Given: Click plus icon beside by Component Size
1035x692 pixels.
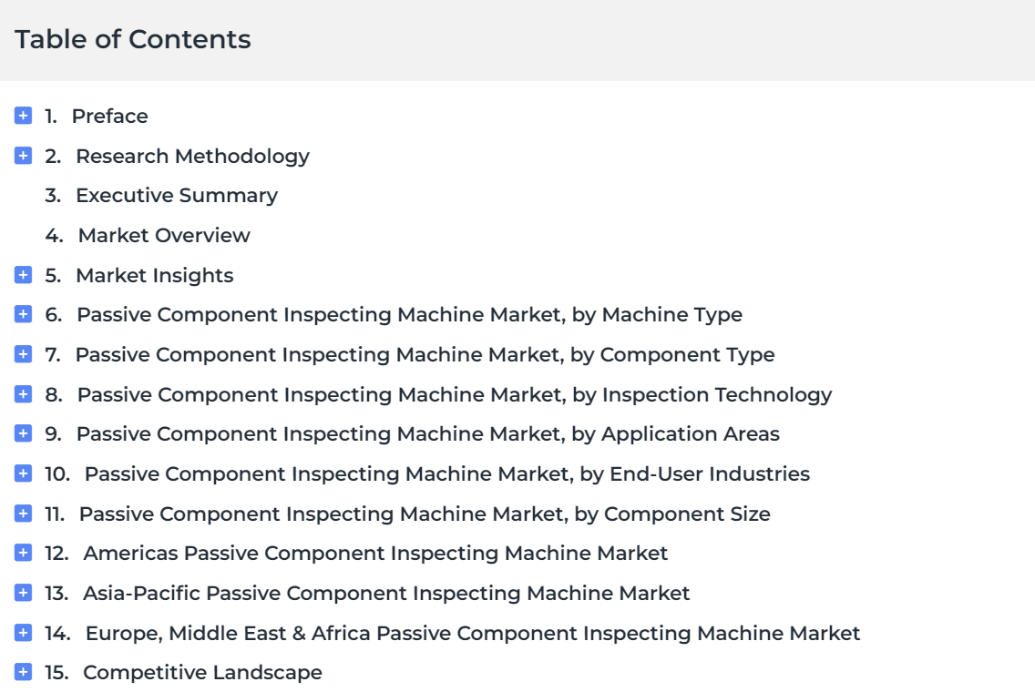Looking at the screenshot, I should pos(23,514).
